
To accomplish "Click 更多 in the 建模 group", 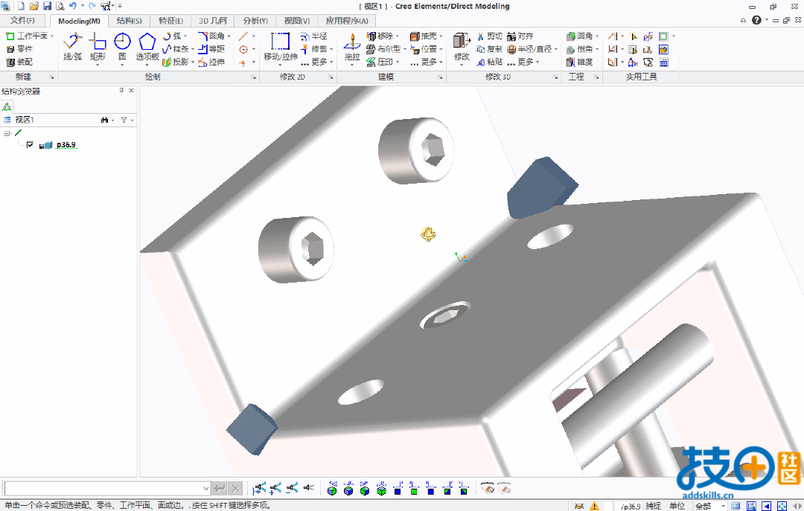I will coord(426,62).
